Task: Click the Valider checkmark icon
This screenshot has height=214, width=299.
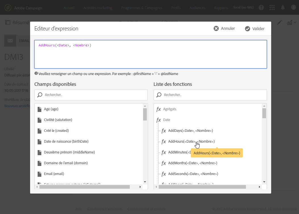Action: click(248, 28)
